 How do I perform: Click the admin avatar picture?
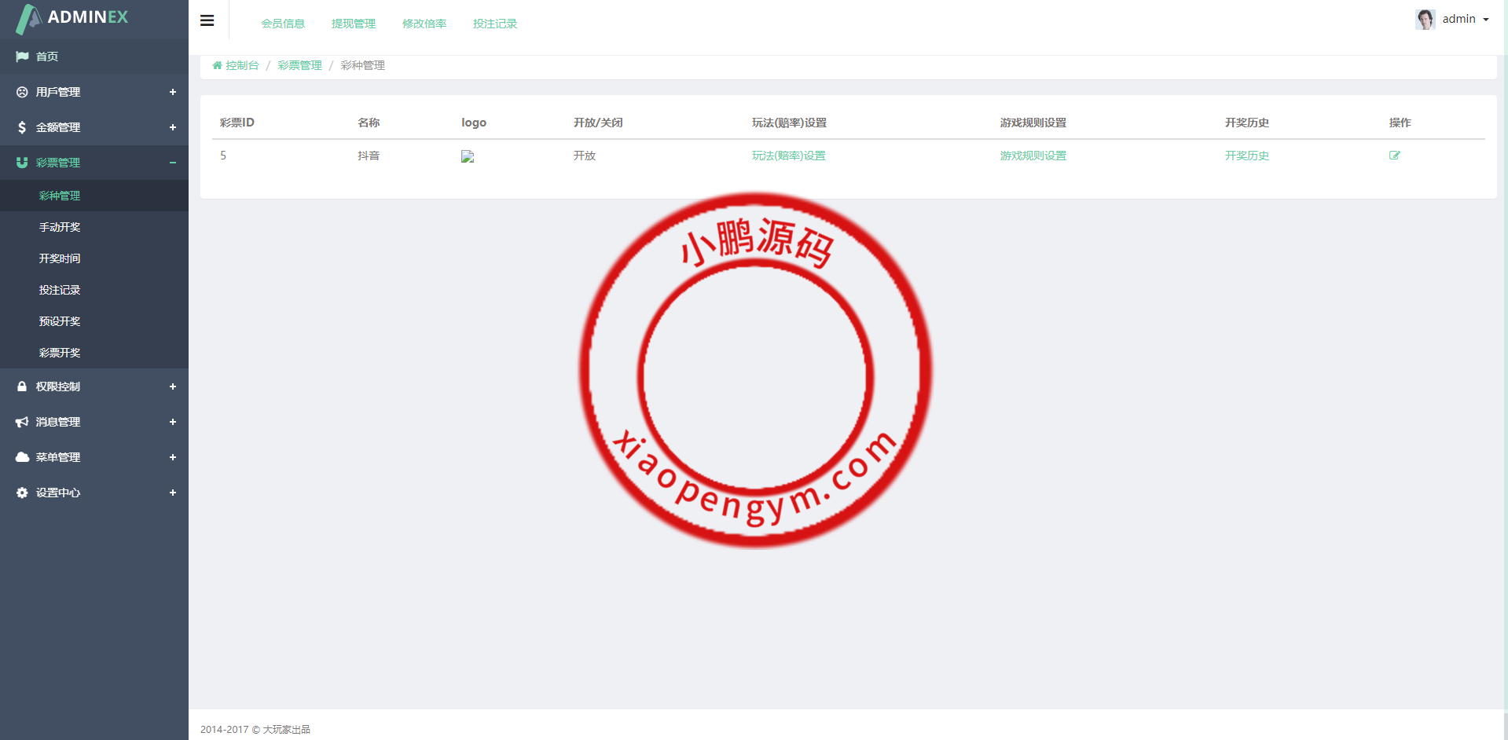[x=1425, y=19]
